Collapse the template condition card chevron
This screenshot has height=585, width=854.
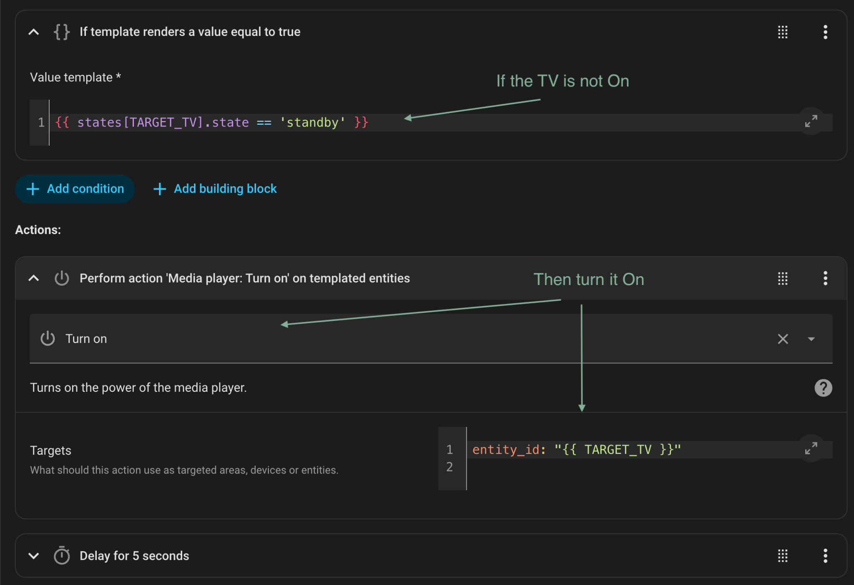click(x=34, y=32)
